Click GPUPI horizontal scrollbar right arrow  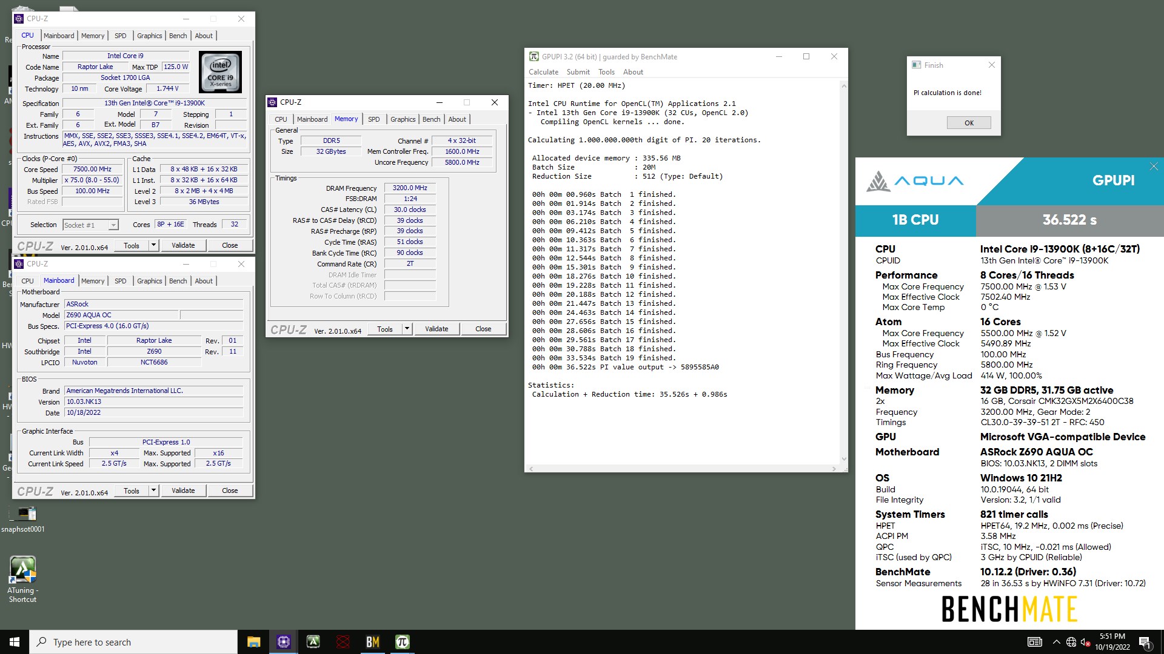834,469
